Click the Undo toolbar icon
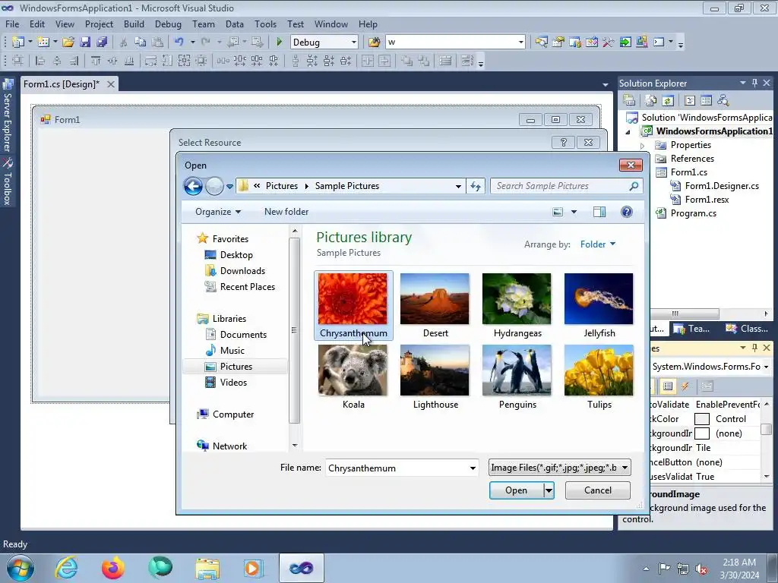 (179, 43)
